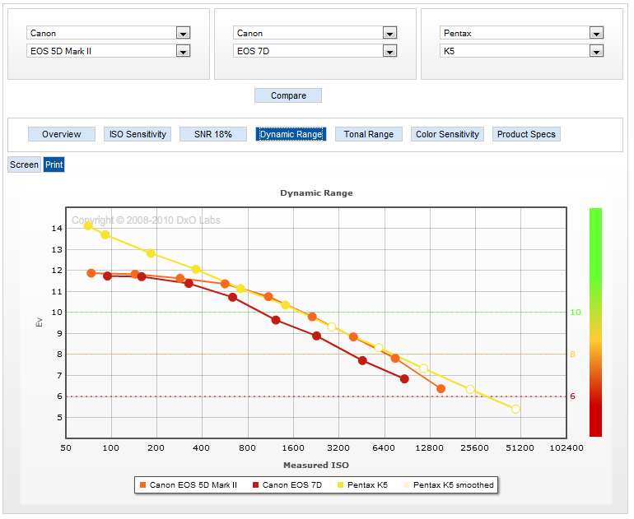Click the 102400 ISO axis tick label

tap(566, 448)
